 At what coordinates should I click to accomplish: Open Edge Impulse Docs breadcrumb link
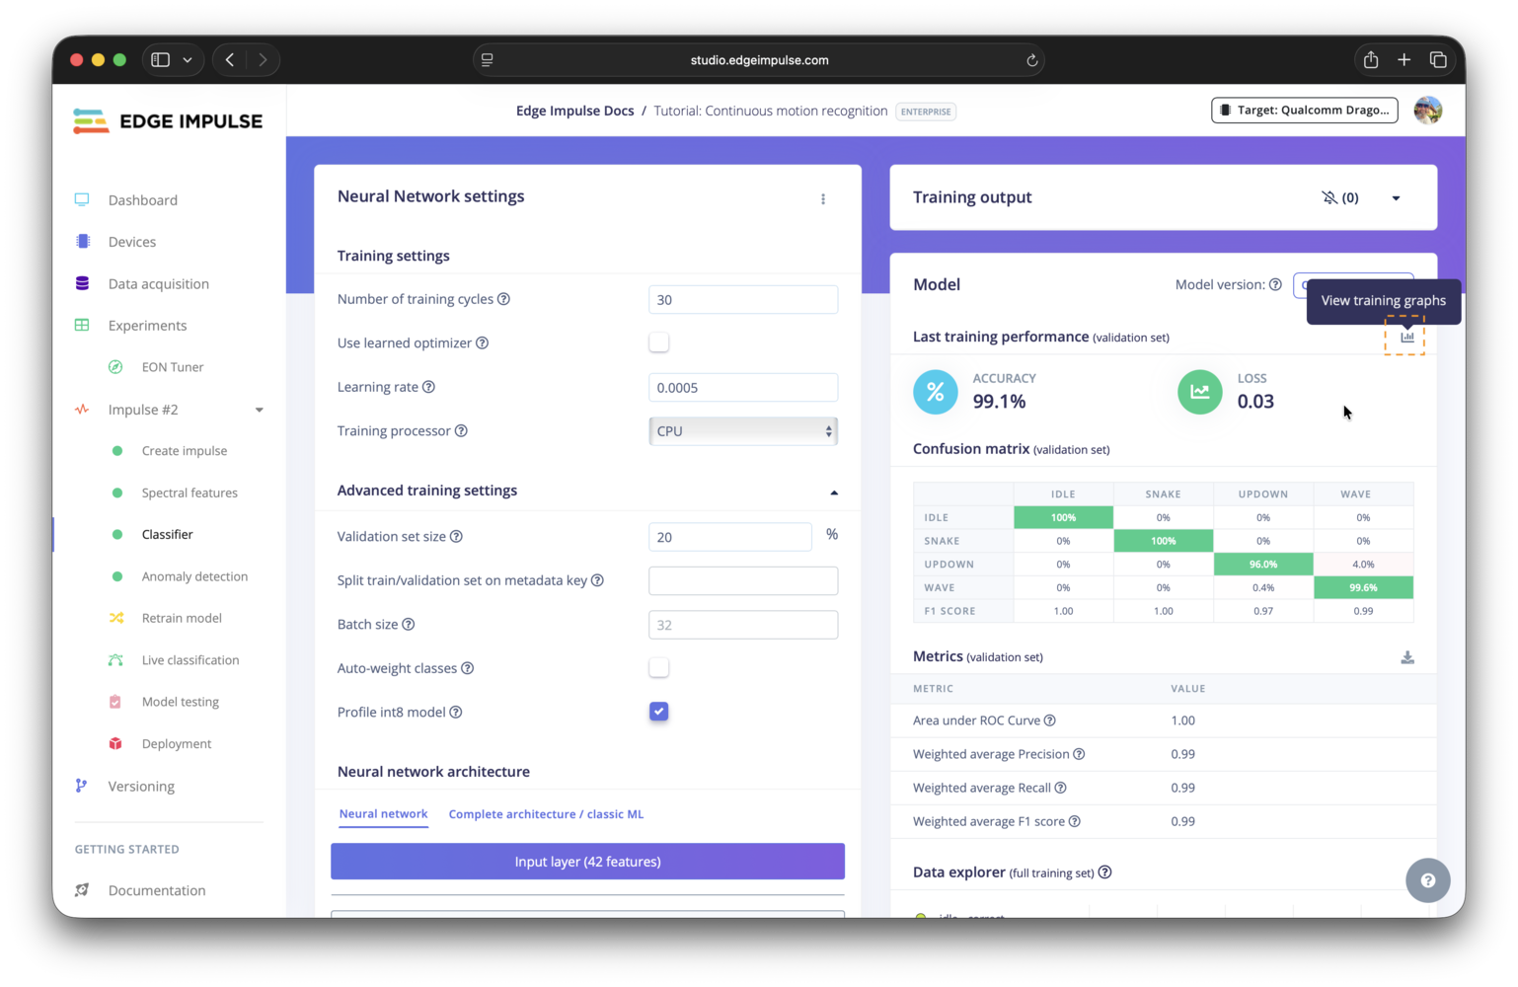[x=574, y=111]
